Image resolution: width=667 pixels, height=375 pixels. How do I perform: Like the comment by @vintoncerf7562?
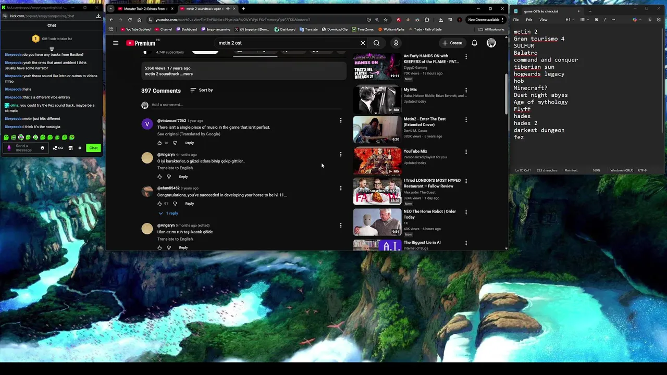pyautogui.click(x=159, y=143)
